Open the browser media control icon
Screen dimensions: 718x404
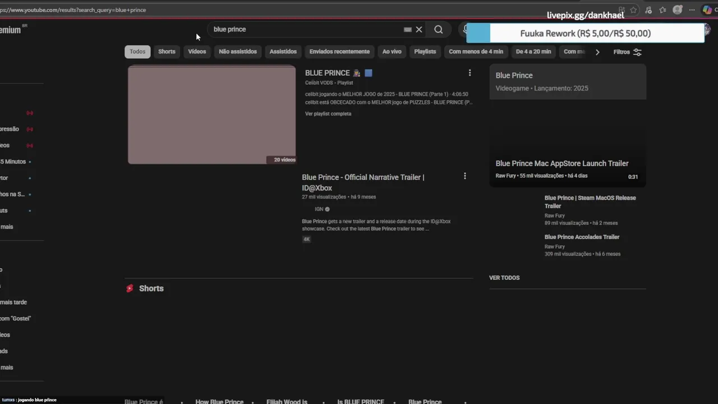(x=648, y=10)
